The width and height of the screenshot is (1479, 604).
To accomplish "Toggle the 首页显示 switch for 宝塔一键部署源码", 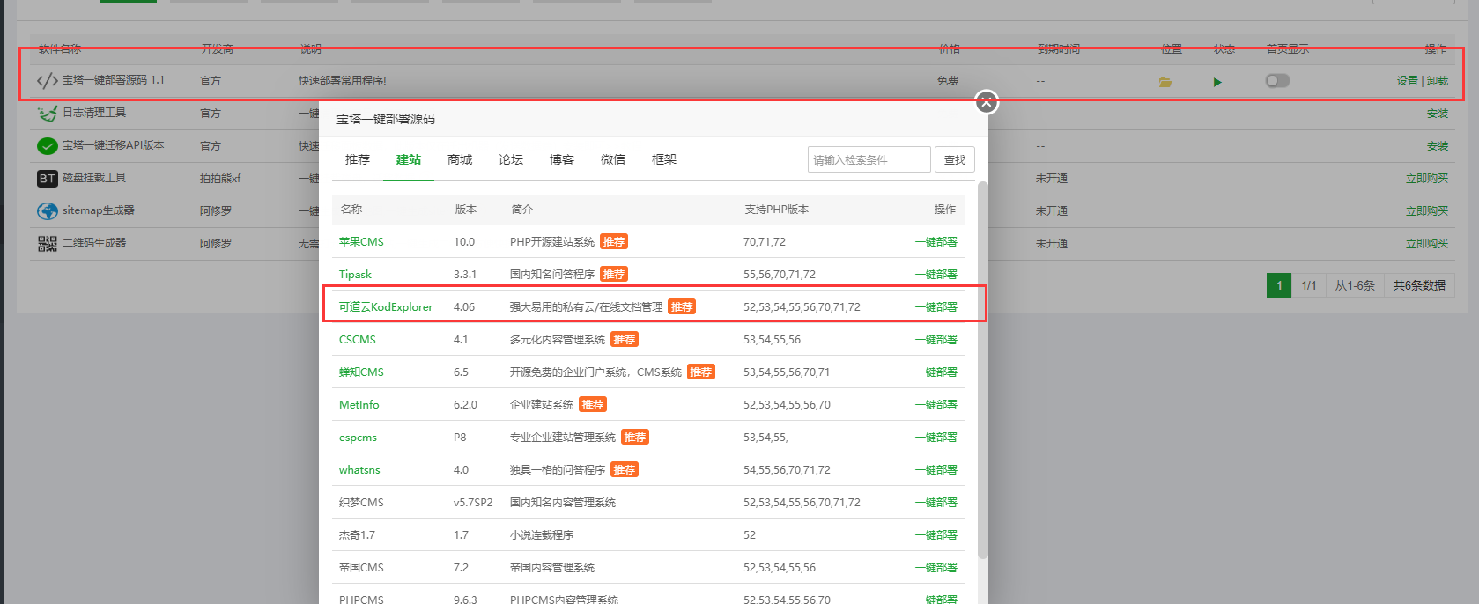I will point(1277,81).
